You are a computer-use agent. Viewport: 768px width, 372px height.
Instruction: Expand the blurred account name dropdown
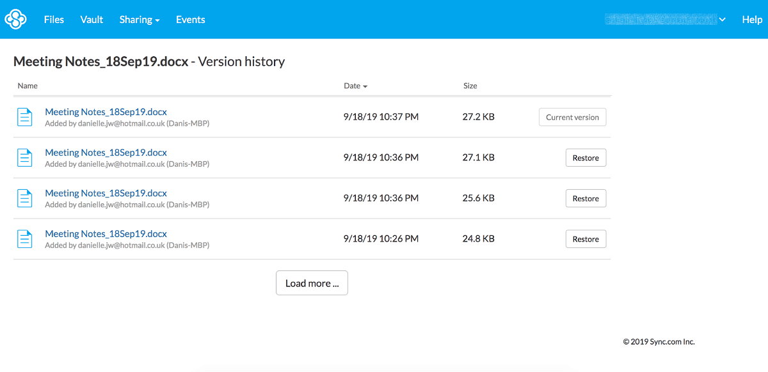666,20
